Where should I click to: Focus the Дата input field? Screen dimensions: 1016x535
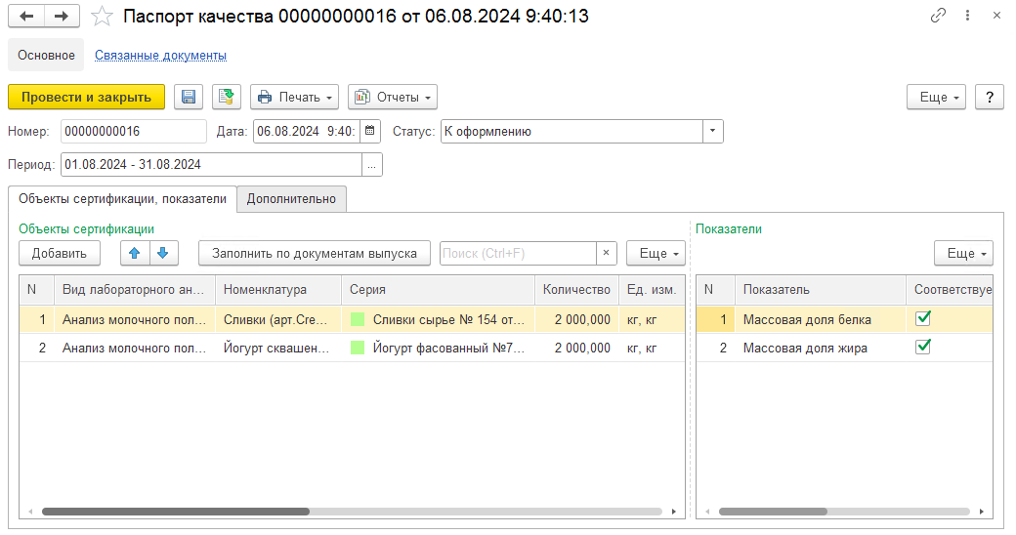point(307,131)
